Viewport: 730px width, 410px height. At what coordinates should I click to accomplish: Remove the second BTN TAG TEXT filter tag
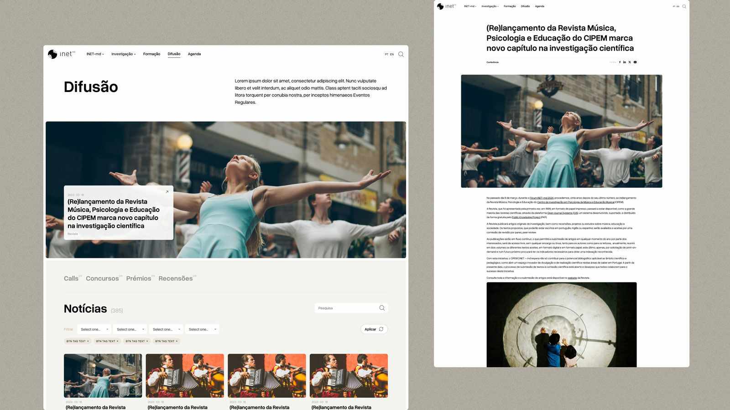pos(118,341)
